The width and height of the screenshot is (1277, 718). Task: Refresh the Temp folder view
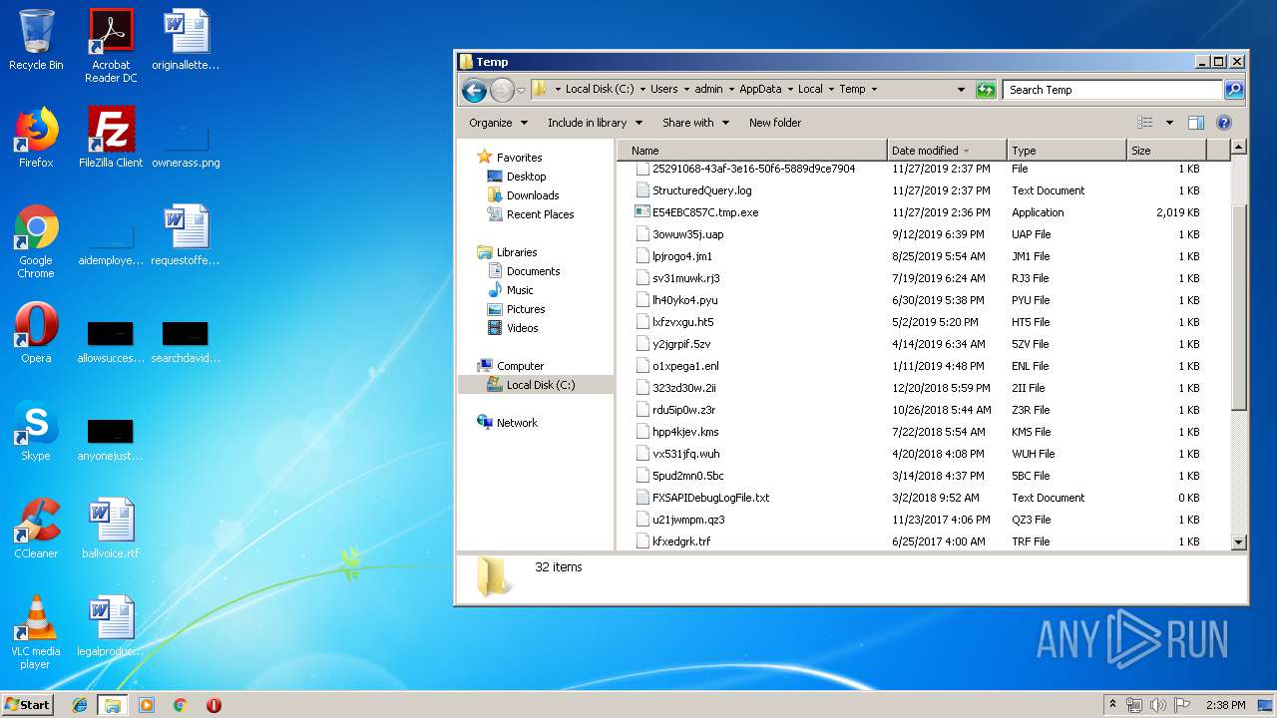pyautogui.click(x=986, y=90)
